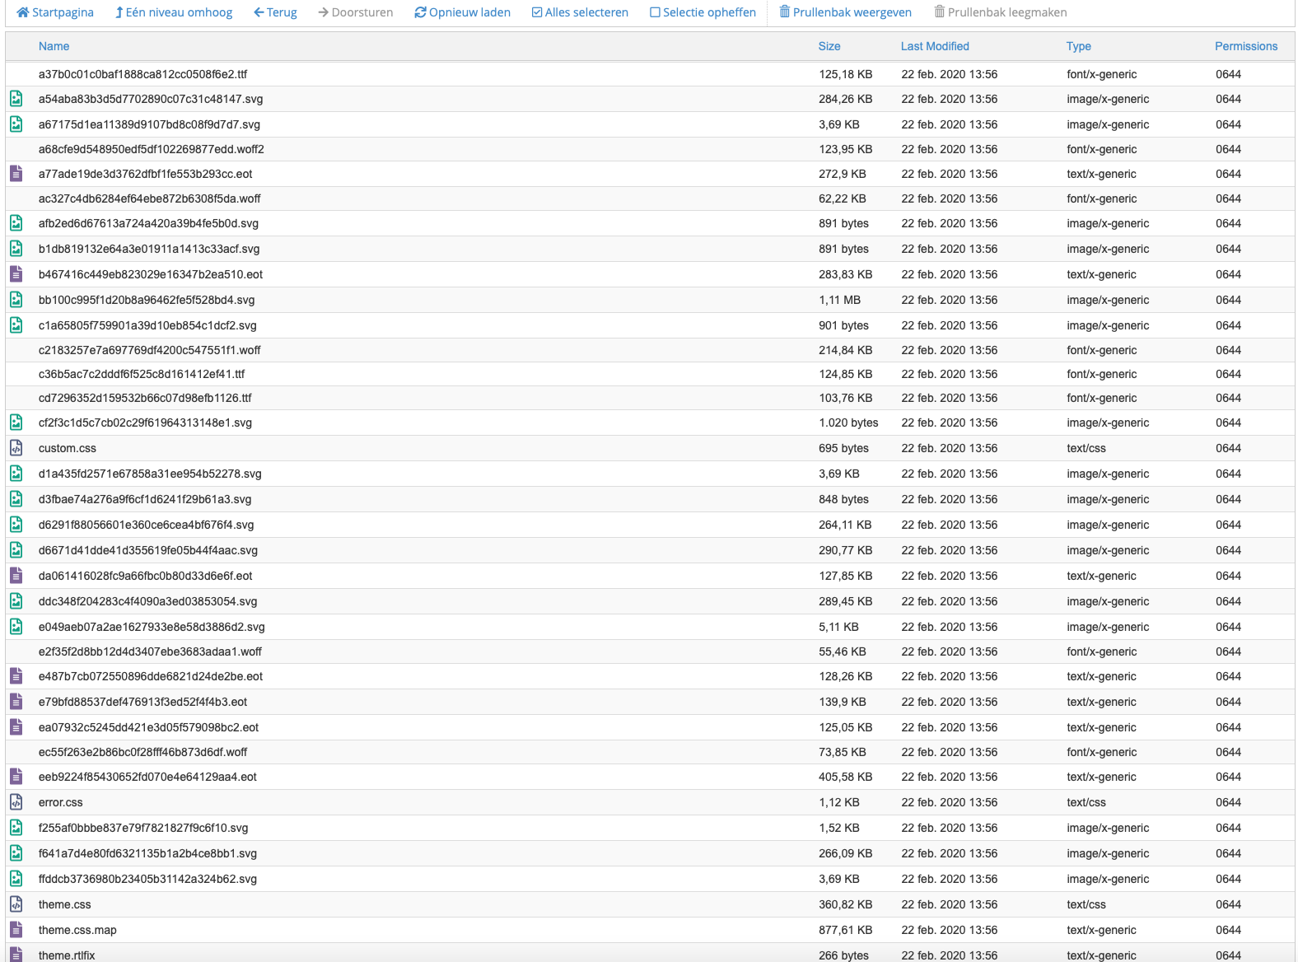Click Doorsturen forward button
This screenshot has height=962, width=1298.
point(356,12)
